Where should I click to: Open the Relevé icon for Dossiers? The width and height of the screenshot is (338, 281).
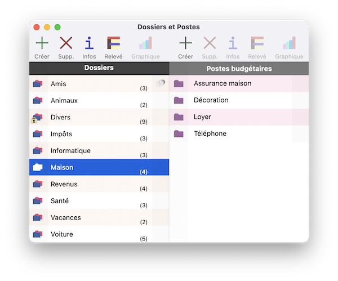click(x=114, y=43)
